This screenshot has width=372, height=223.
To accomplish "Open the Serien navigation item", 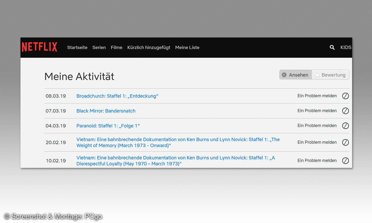I will point(99,47).
